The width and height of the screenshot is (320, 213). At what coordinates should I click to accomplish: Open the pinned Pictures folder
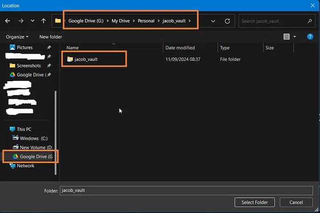(x=24, y=47)
